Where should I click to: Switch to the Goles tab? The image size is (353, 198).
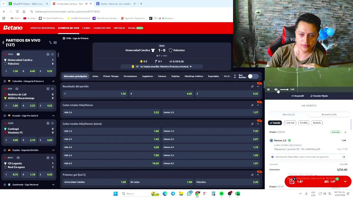[x=95, y=76]
